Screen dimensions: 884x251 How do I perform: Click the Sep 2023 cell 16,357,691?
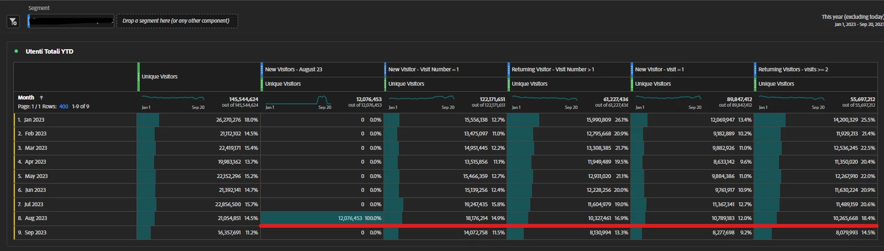click(198, 233)
